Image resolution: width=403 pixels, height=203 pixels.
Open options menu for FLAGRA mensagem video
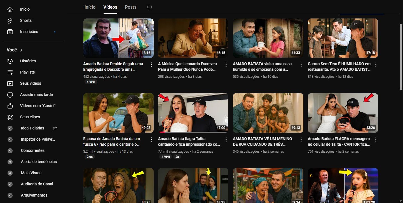pos(376,140)
